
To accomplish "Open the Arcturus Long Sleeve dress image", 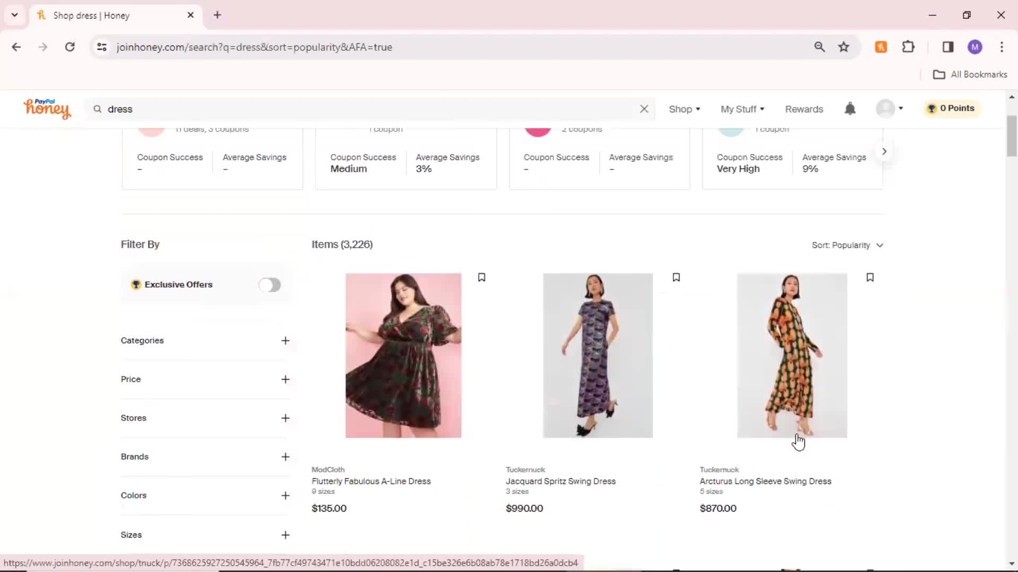I will click(x=792, y=355).
